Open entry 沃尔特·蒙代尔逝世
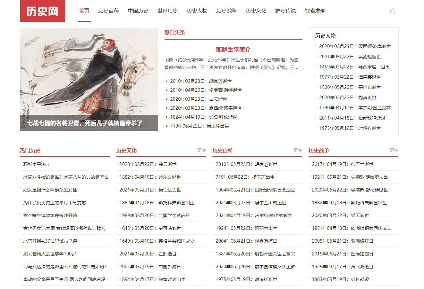The height and width of the screenshot is (289, 424). 254,215
